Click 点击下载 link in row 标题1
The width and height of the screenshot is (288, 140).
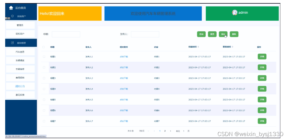[124, 56]
